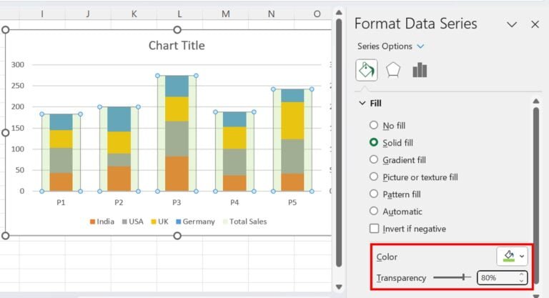Choose Picture or texture fill
This screenshot has height=298, width=549.
pos(374,177)
